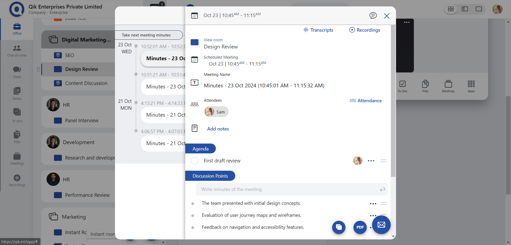Click the Design Review drag handle dots
Image resolution: width=511 pixels, height=245 pixels.
pyautogui.click(x=38, y=69)
